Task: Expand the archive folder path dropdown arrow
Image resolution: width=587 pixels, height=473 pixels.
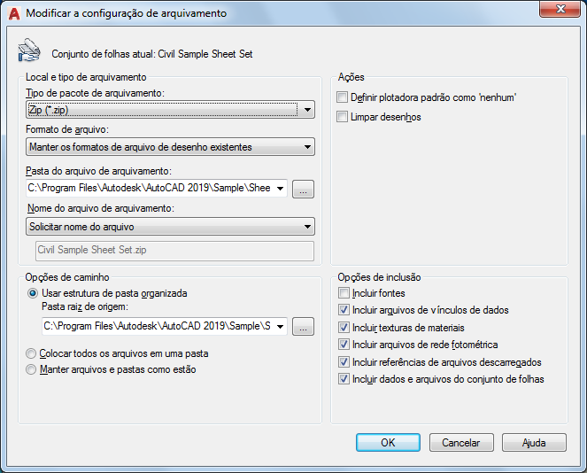Action: pos(280,189)
